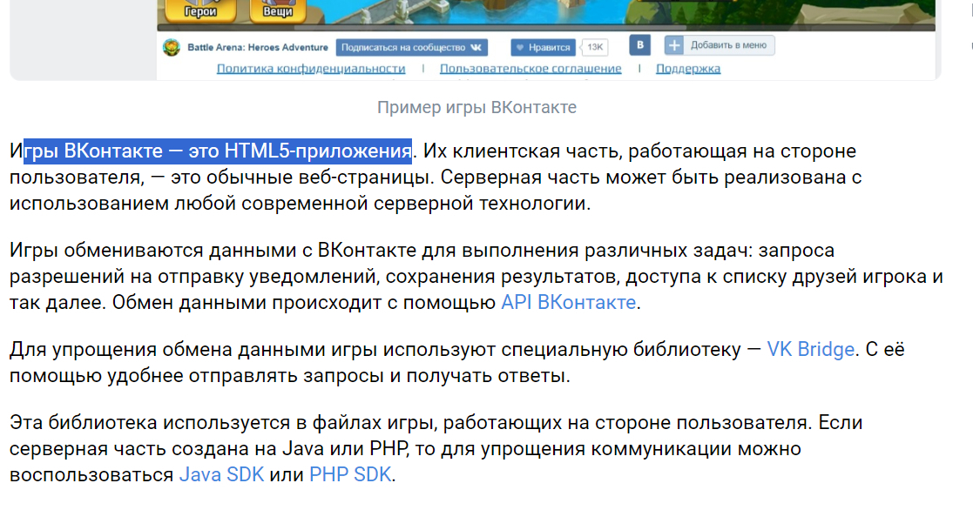Follow the "VK Bridge" library link
Image resolution: width=973 pixels, height=510 pixels.
tap(810, 350)
